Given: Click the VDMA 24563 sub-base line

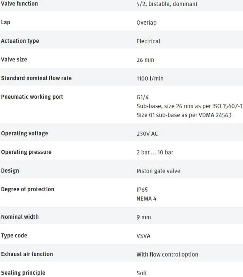Looking at the screenshot, I should point(184,115).
